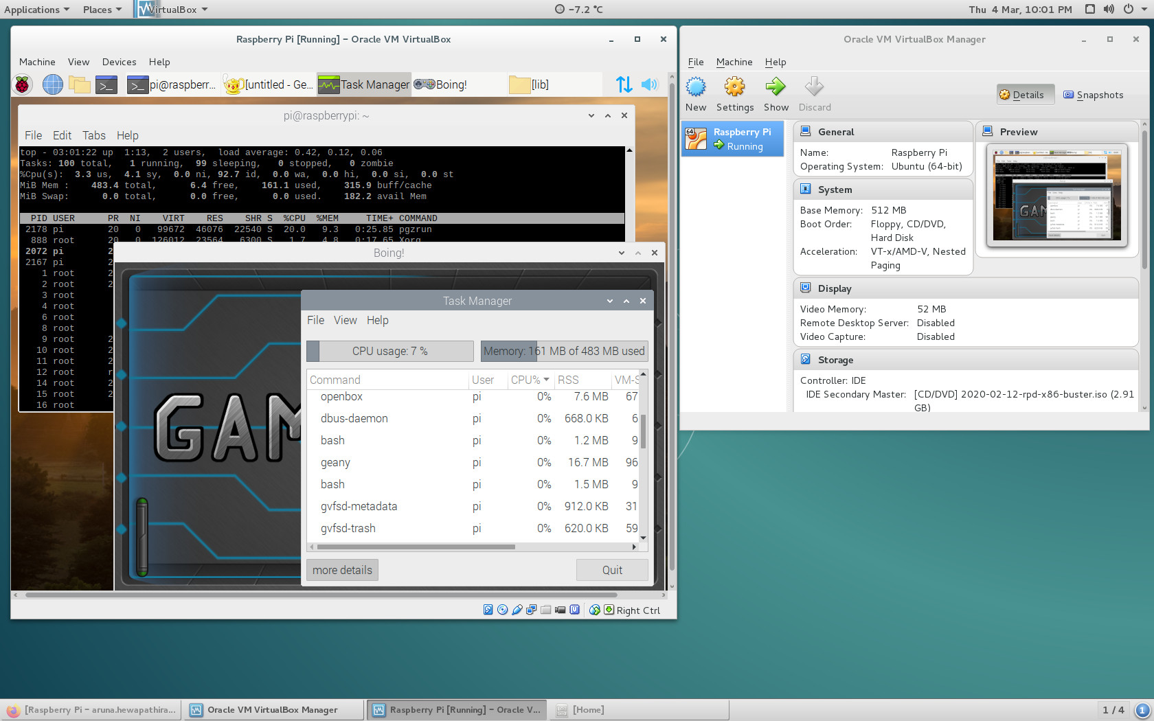The width and height of the screenshot is (1154, 721).
Task: Open the Tabs menu in the terminal
Action: (x=94, y=135)
